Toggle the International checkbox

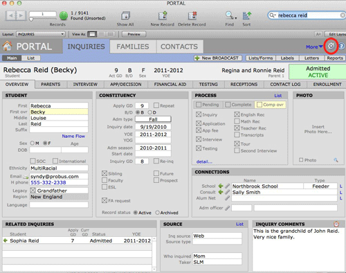tap(55, 161)
